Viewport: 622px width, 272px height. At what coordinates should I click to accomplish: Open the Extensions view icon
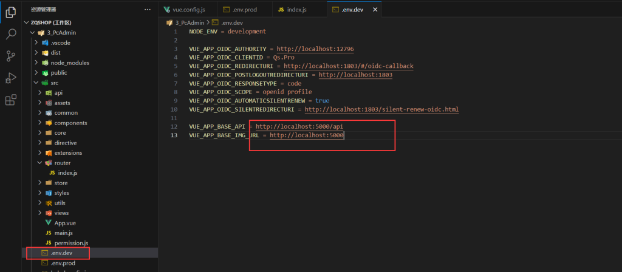click(x=10, y=100)
